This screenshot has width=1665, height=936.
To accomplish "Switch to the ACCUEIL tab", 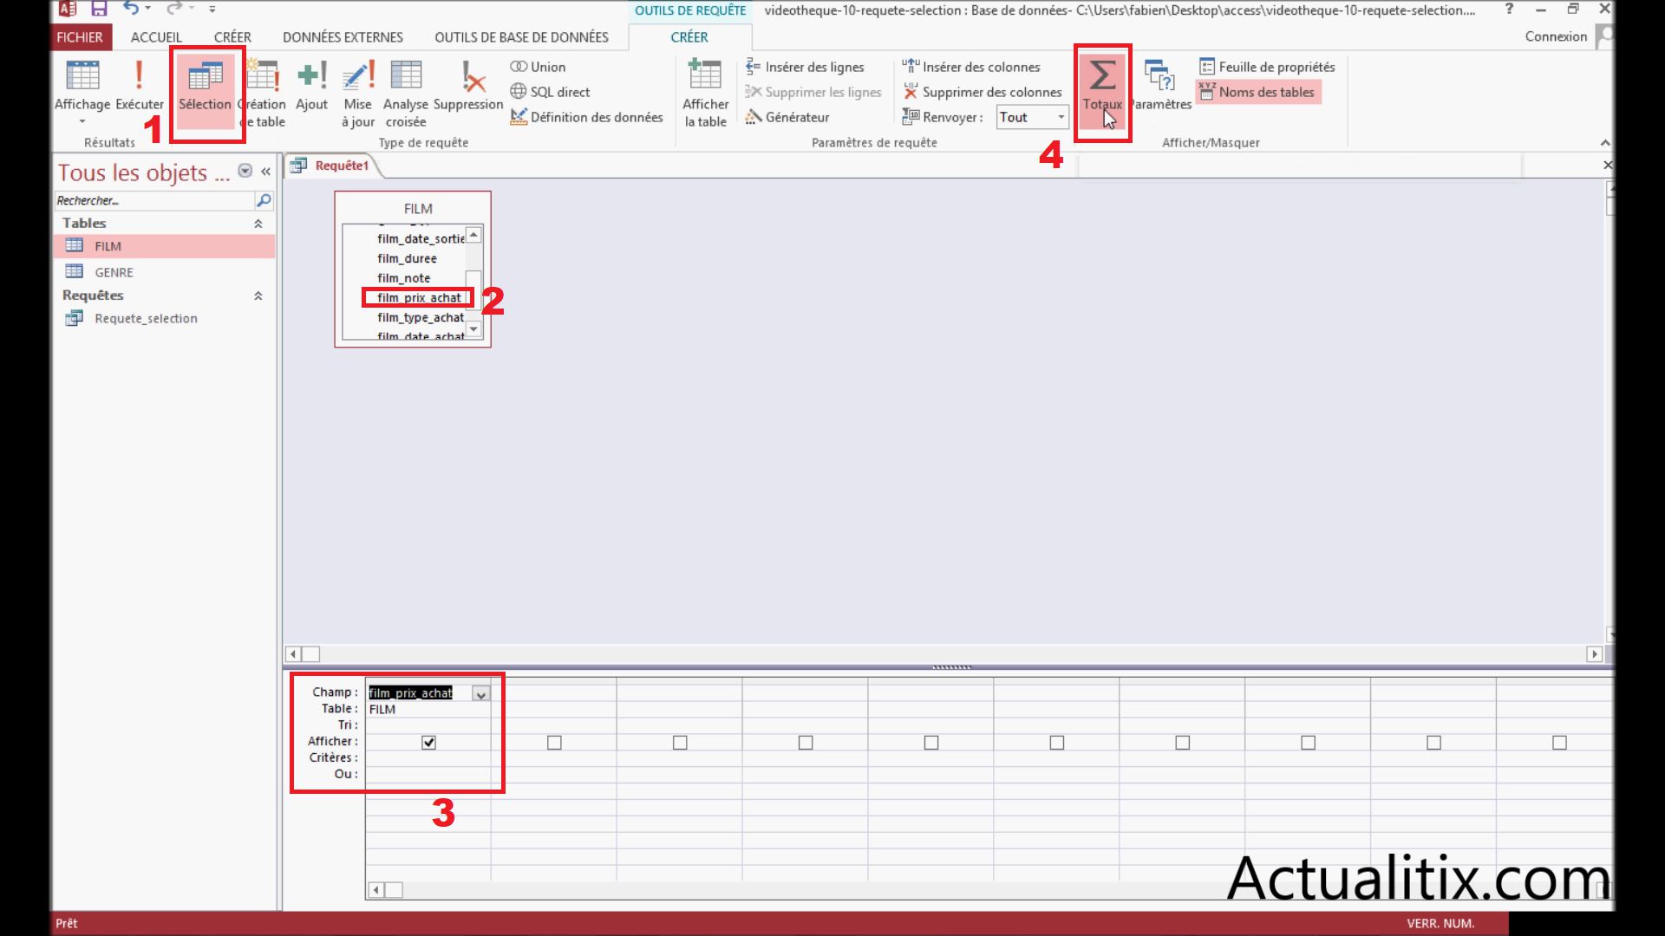I will pos(156,37).
